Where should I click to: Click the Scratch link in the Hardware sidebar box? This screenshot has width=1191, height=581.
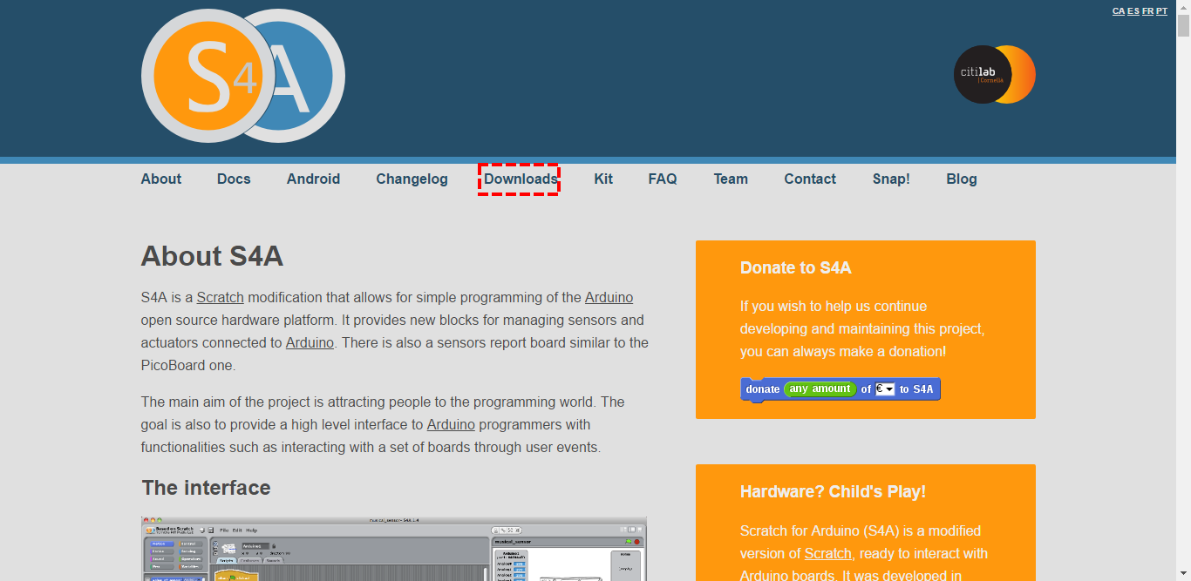(827, 553)
